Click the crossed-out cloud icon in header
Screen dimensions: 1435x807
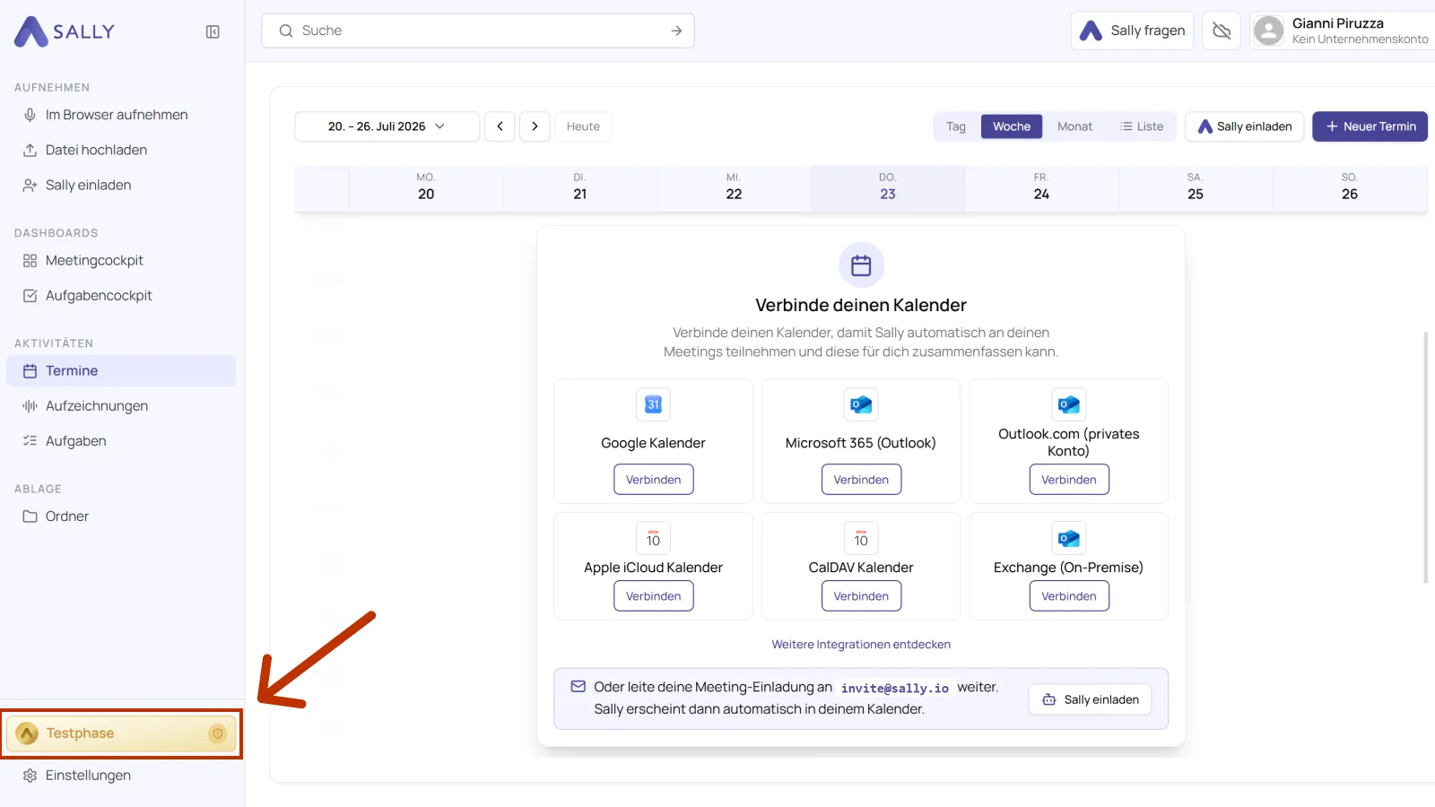(x=1222, y=31)
